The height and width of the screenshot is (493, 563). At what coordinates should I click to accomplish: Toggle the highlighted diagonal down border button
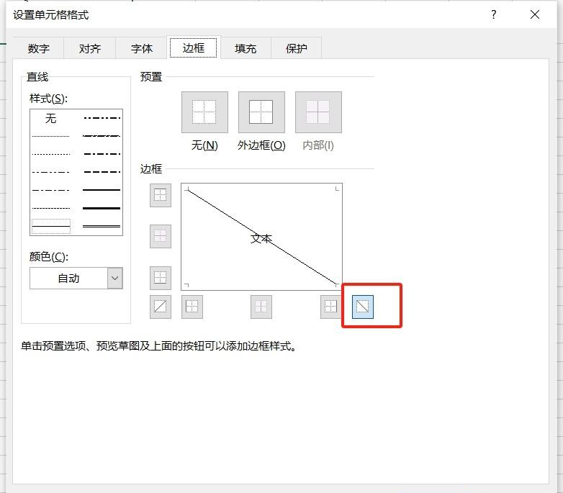point(363,307)
